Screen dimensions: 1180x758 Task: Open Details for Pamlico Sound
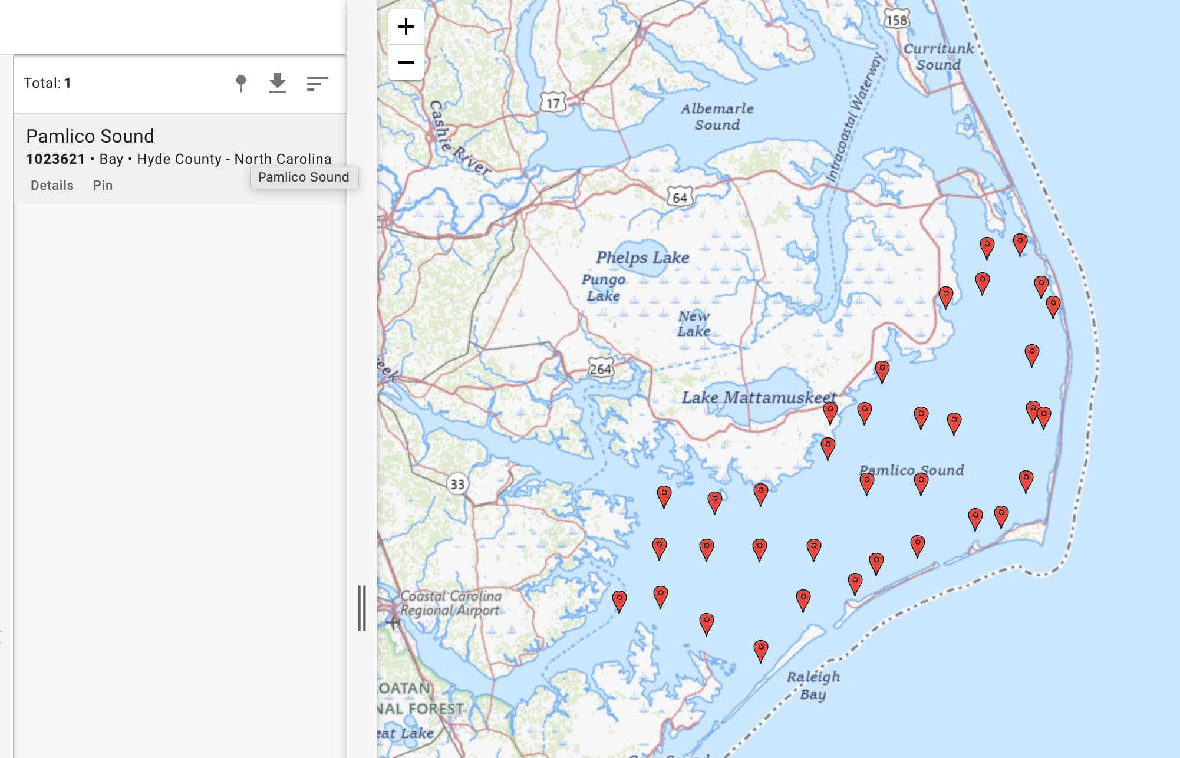pyautogui.click(x=52, y=185)
